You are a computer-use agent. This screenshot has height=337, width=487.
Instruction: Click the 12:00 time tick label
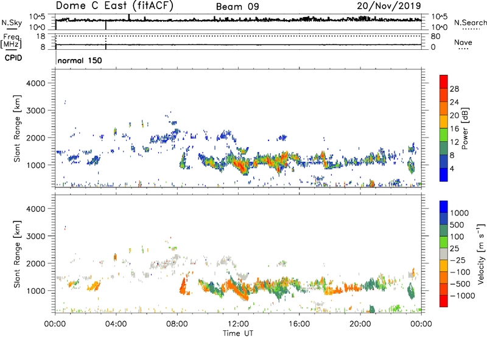[238, 324]
